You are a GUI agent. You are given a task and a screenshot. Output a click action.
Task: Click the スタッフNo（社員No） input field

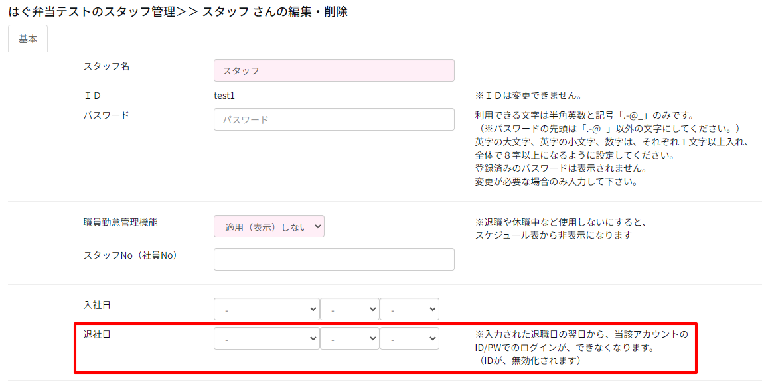pos(334,259)
